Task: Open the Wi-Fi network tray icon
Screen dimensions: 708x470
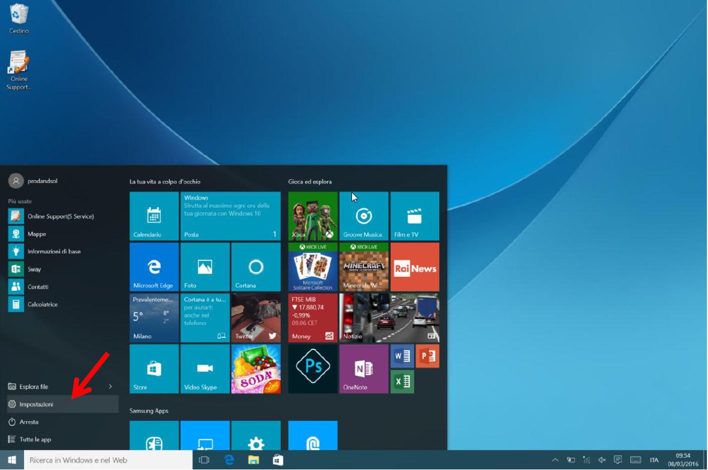Action: click(586, 460)
